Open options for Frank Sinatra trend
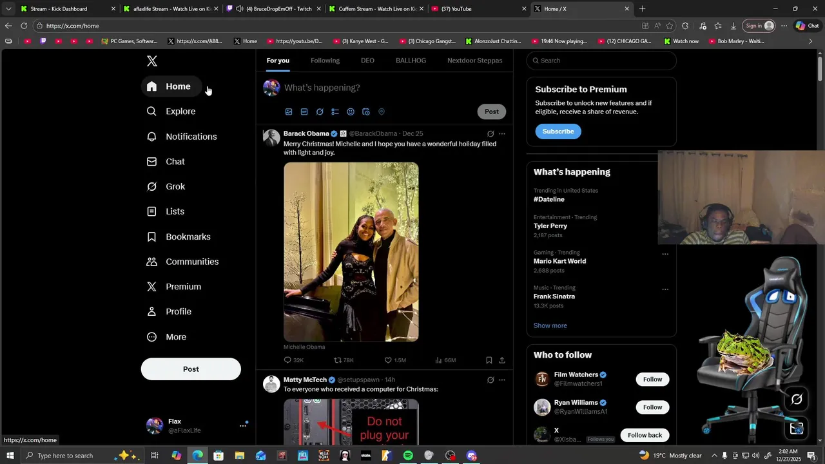This screenshot has height=464, width=825. [665, 289]
